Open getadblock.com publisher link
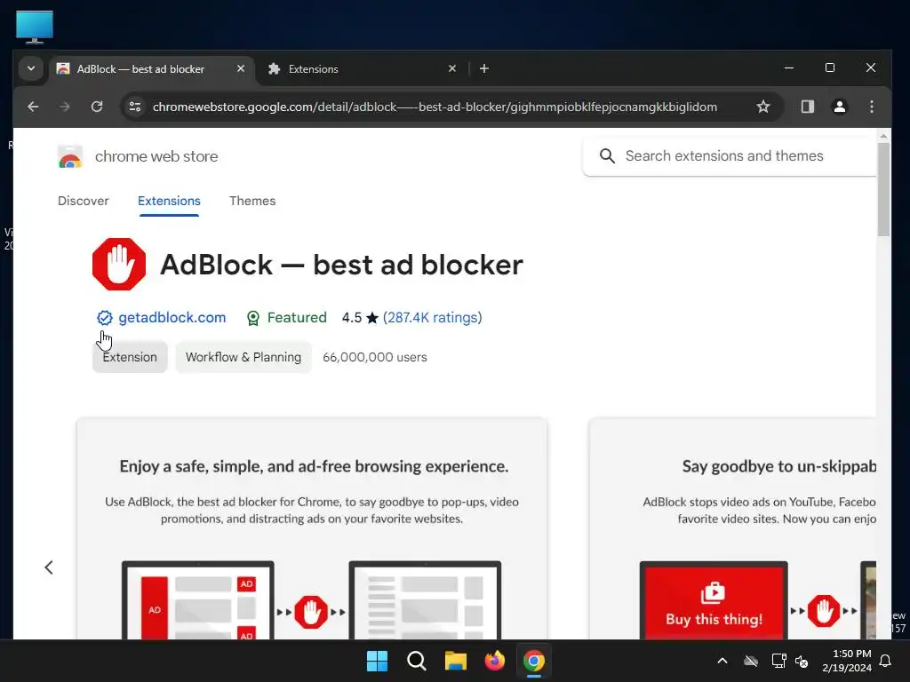This screenshot has width=910, height=682. [172, 318]
